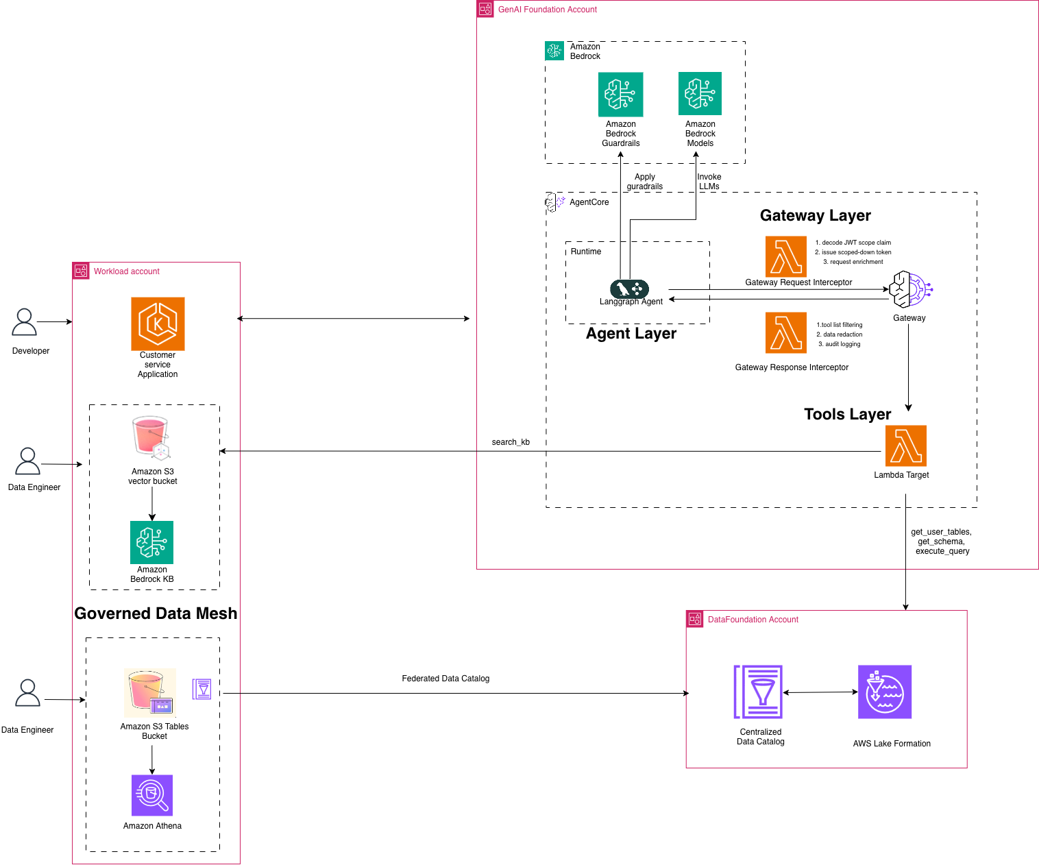The height and width of the screenshot is (865, 1039).
Task: Select the Gateway Response Interceptor label
Action: [792, 367]
